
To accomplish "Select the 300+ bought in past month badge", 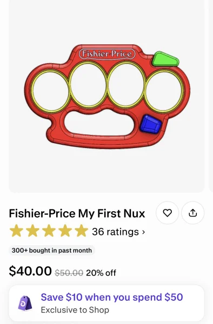I will point(52,251).
